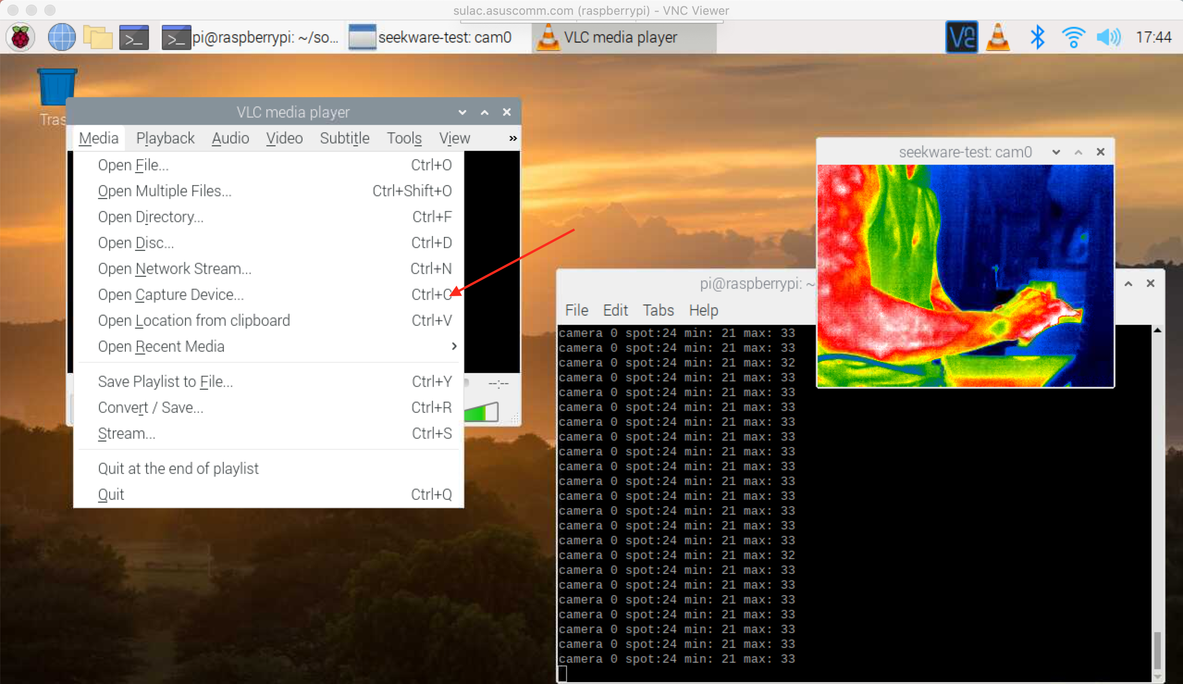Viewport: 1183px width, 684px height.
Task: Minimize the seekware-test: cam0 window
Action: [x=1056, y=152]
